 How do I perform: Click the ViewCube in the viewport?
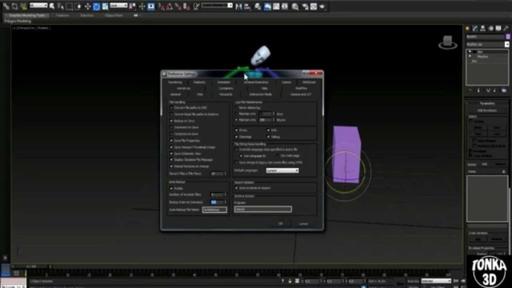pos(448,42)
